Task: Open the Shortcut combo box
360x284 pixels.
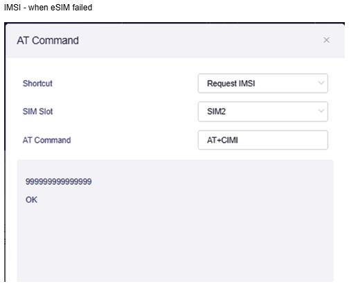Action: click(x=263, y=83)
